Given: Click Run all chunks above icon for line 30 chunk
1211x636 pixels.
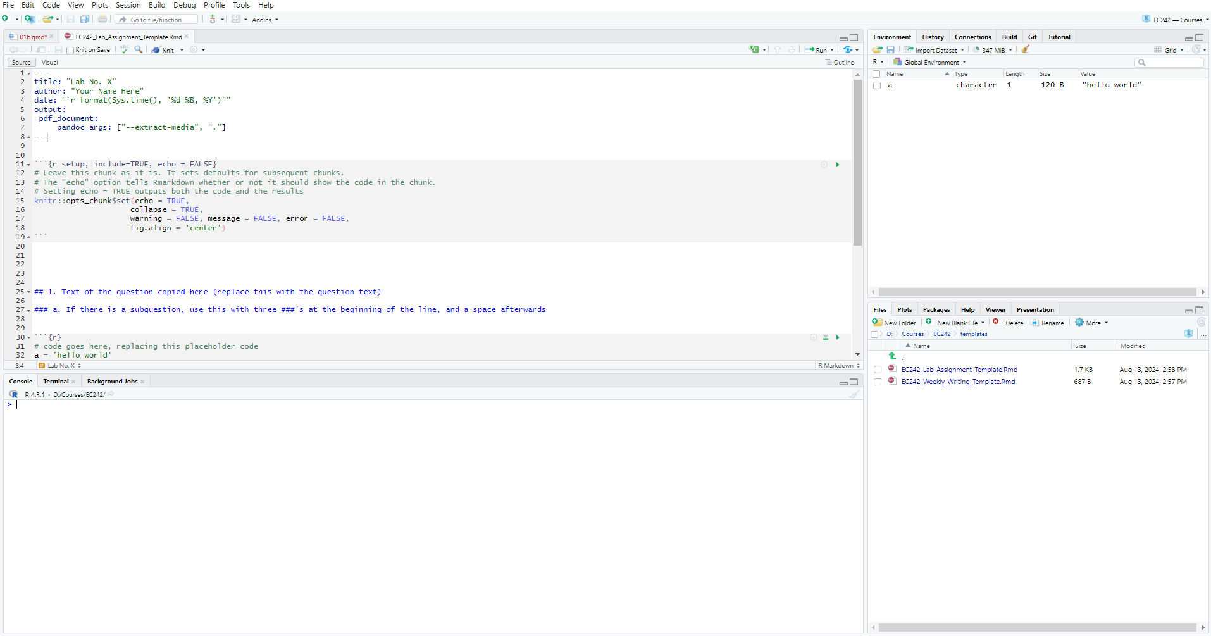Looking at the screenshot, I should coord(826,337).
